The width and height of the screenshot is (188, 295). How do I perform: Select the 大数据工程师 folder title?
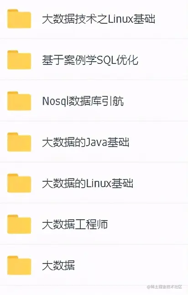pos(75,224)
